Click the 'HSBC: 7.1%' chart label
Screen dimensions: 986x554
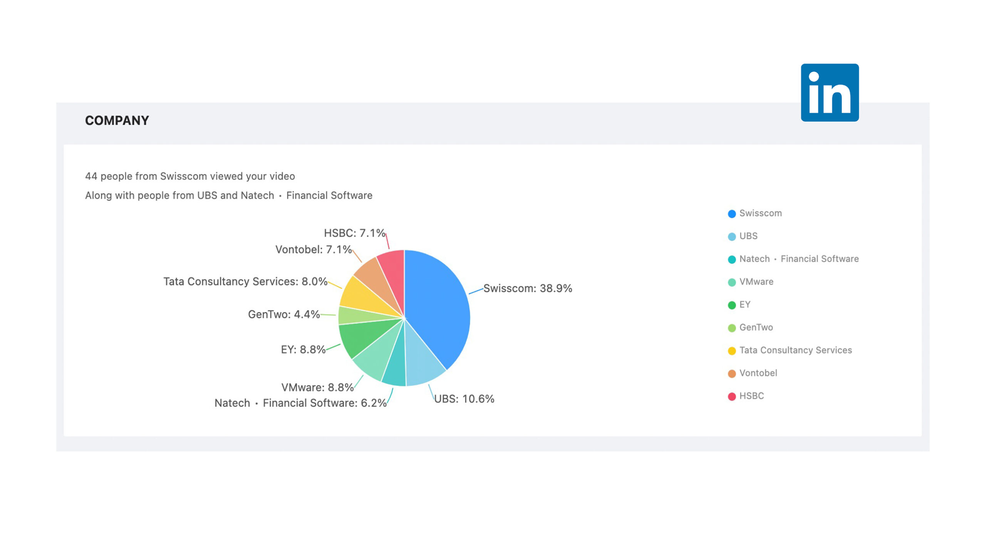coord(354,233)
